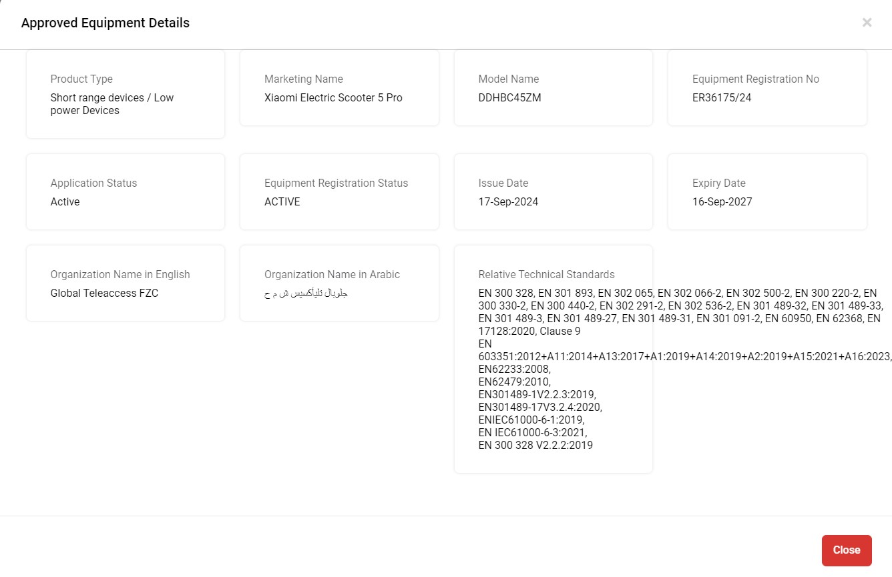Click the Application Status label
Image resolution: width=892 pixels, height=577 pixels.
[x=93, y=183]
